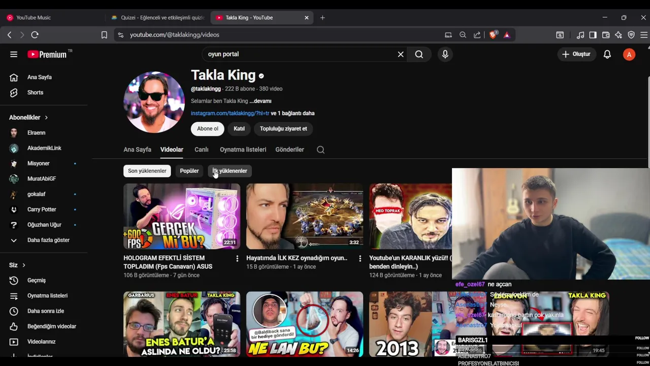
Task: Toggle the browser sidebar panel
Action: [593, 35]
